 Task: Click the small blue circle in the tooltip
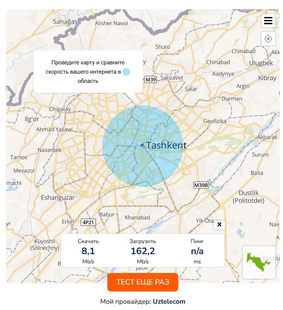pyautogui.click(x=126, y=72)
